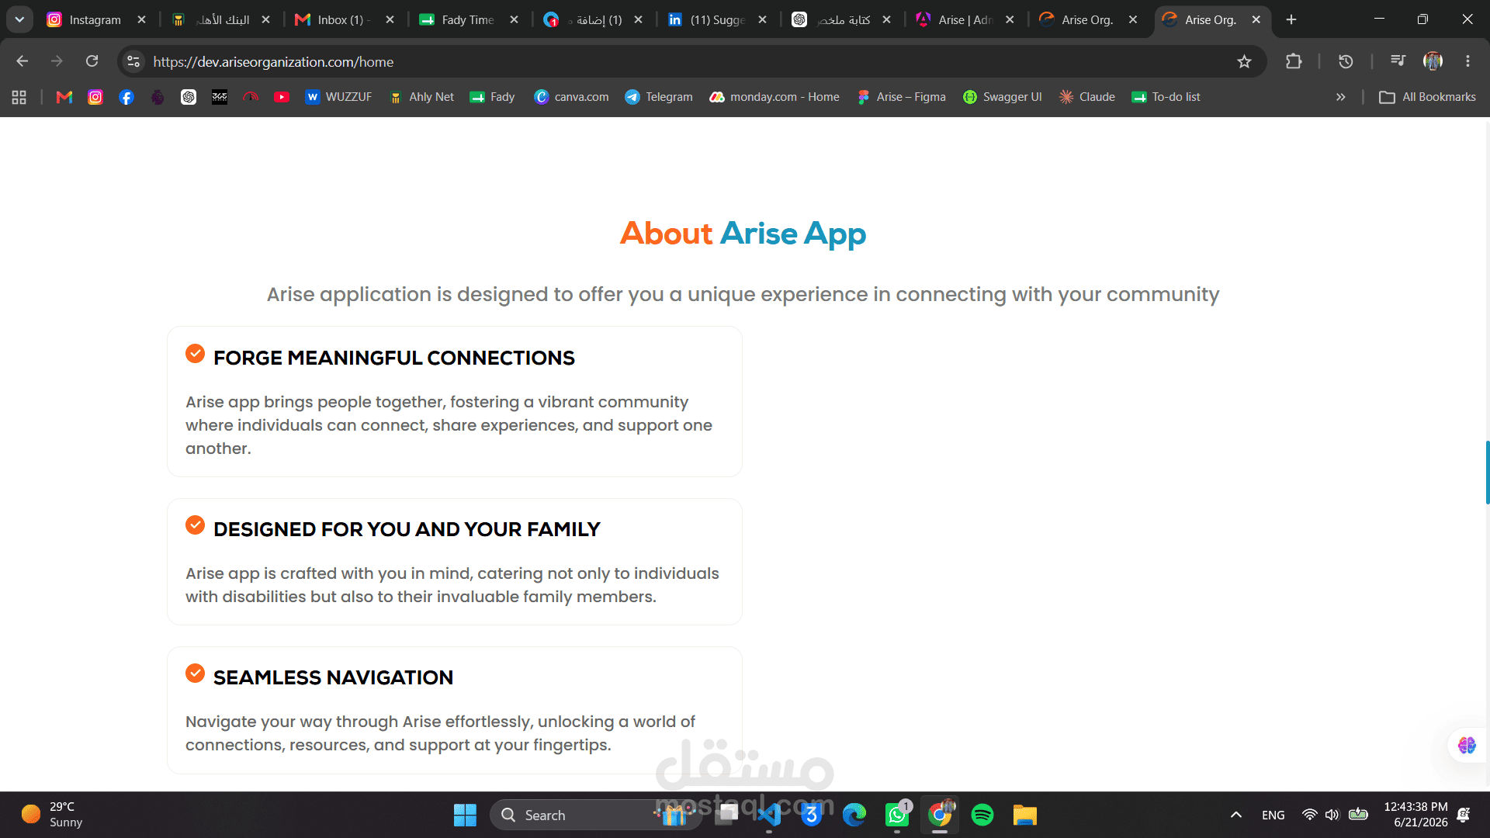Open the monday.com - Home bookmark

pos(774,97)
